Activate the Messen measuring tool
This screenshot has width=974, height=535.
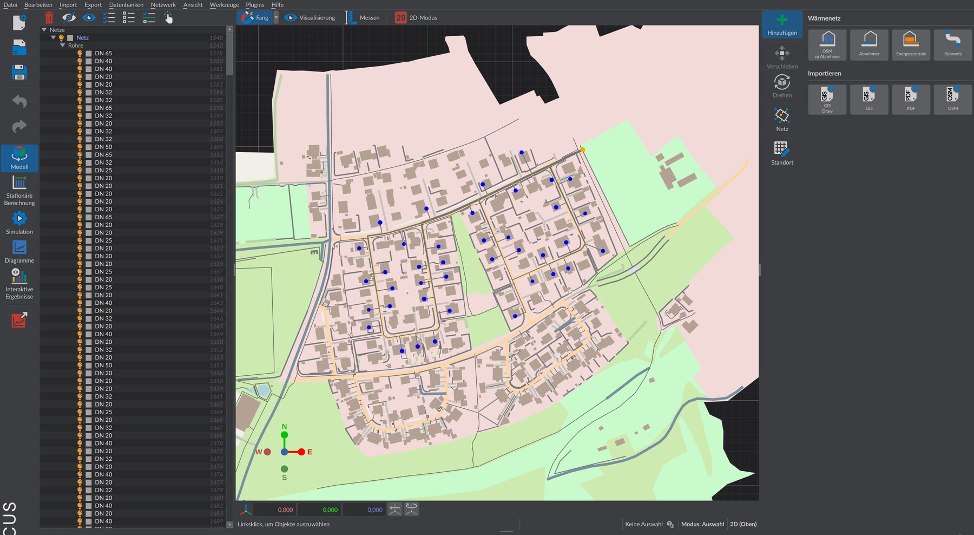coord(363,17)
